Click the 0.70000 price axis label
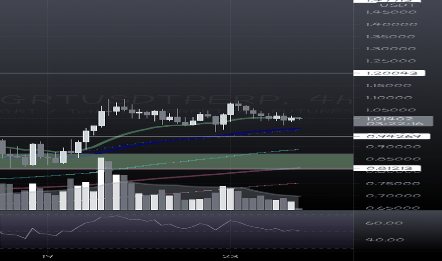The height and width of the screenshot is (261, 442). pos(393,196)
